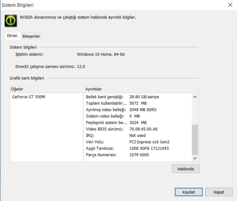Image resolution: width=237 pixels, height=201 pixels.
Task: Click the details list scrollbar thumb
Action: [195, 139]
